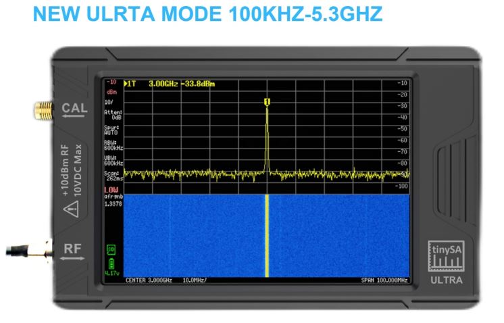This screenshot has height=323, width=504.
Task: Click the RF input connector with cable
Action: pos(30,251)
